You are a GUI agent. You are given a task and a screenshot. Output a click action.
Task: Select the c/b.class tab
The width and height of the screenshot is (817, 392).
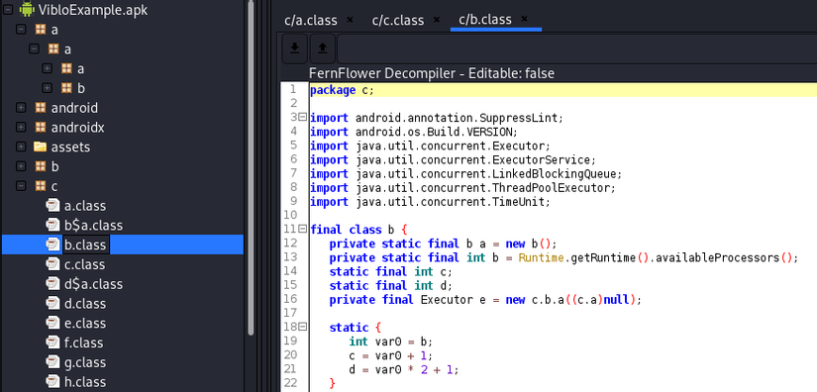485,19
